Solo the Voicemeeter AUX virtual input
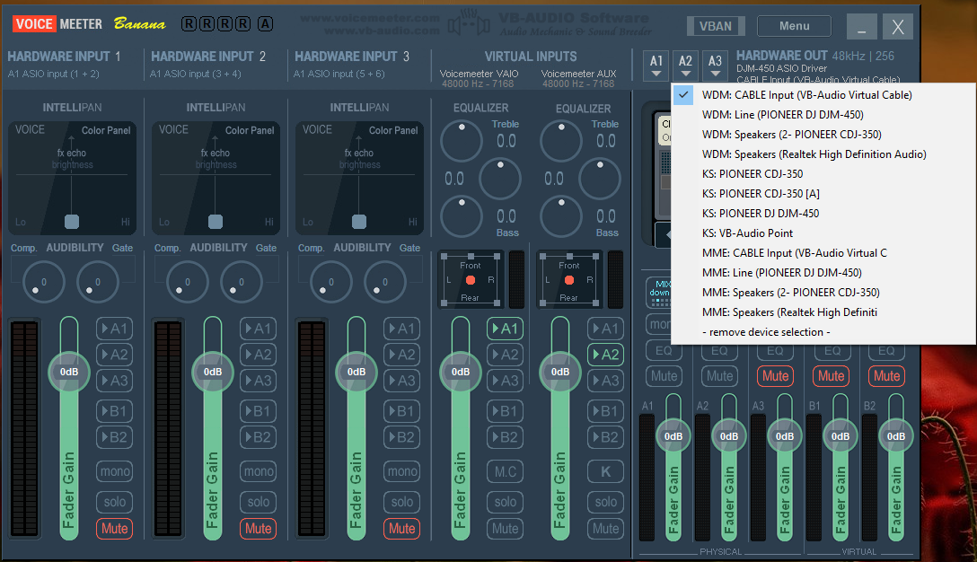The width and height of the screenshot is (977, 562). coord(605,502)
